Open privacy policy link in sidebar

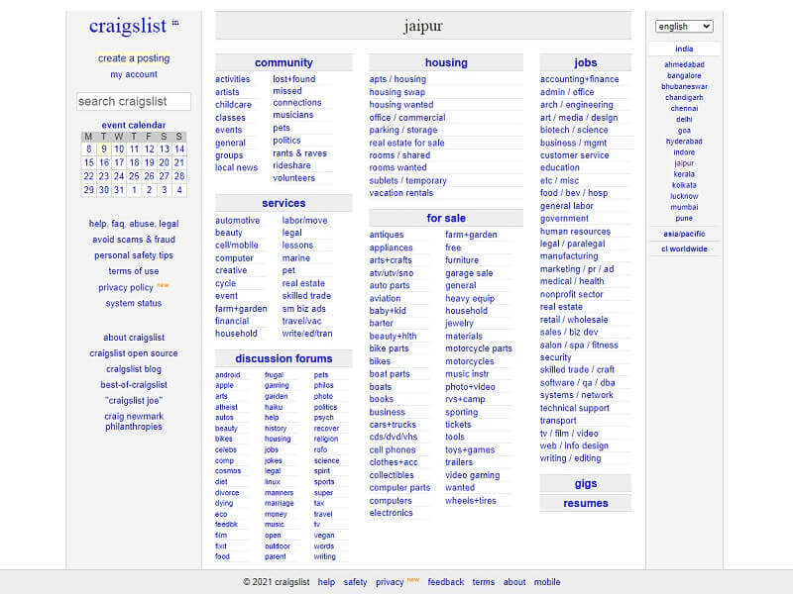pyautogui.click(x=126, y=287)
